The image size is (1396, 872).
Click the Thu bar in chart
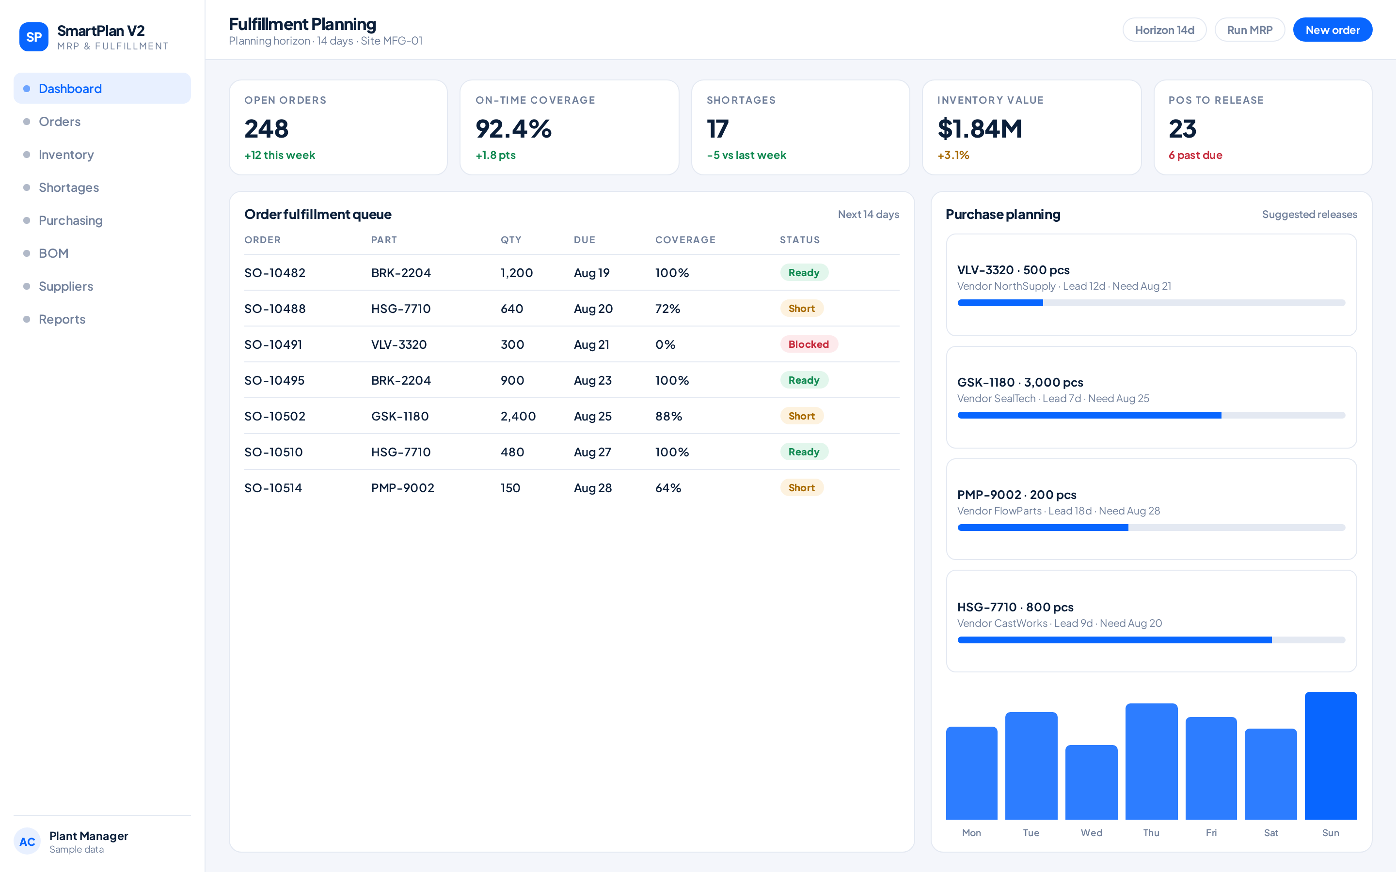coord(1151,761)
